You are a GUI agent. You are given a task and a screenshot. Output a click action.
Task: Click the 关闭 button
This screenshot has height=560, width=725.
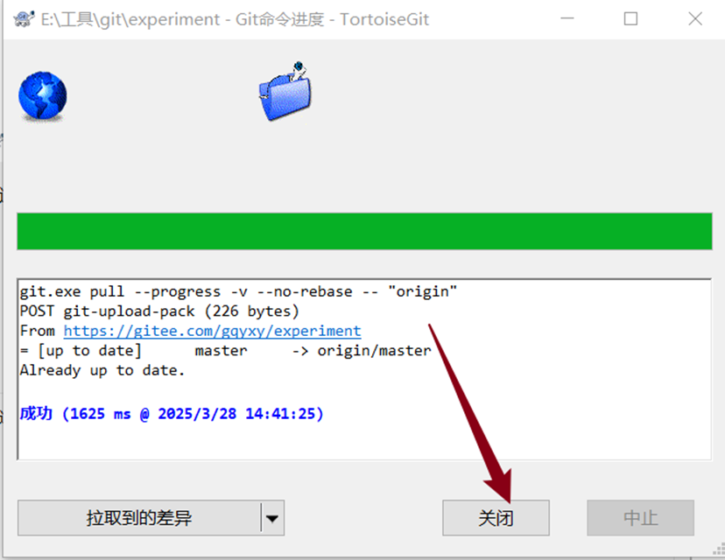(x=496, y=518)
